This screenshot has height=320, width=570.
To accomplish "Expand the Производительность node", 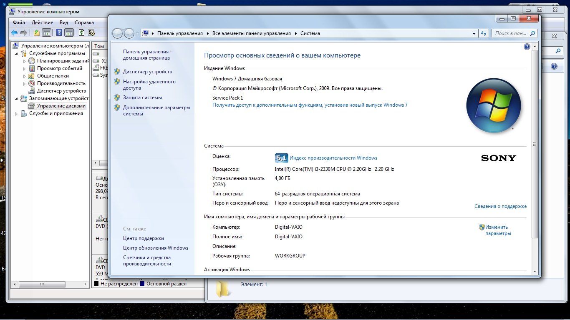I will pyautogui.click(x=24, y=84).
